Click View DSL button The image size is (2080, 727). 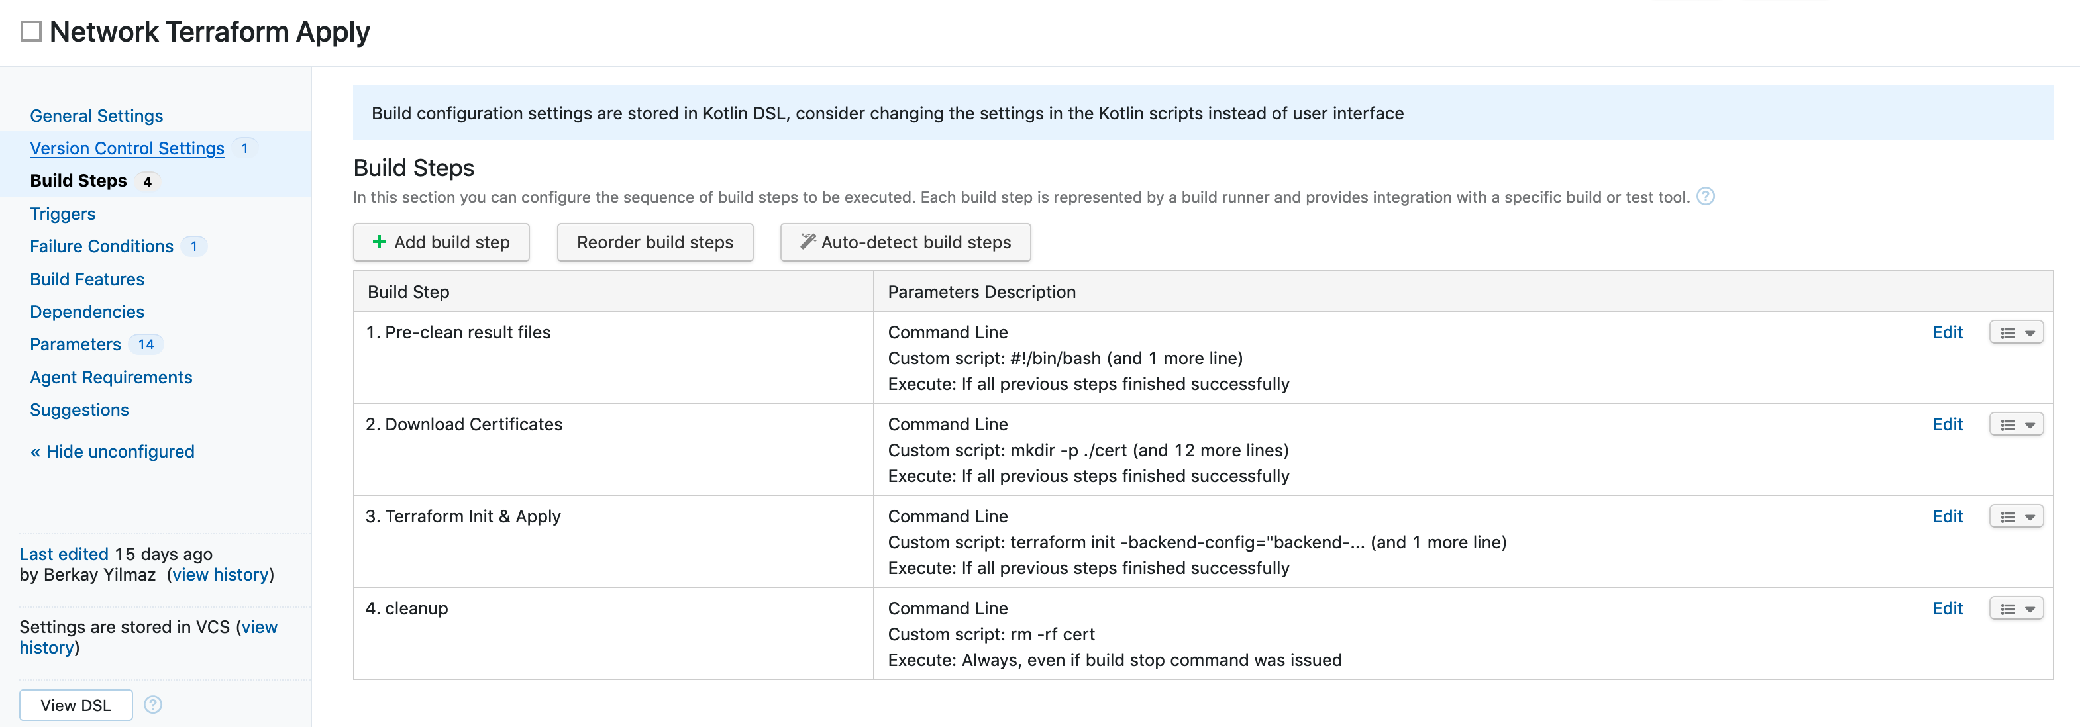pyautogui.click(x=75, y=704)
